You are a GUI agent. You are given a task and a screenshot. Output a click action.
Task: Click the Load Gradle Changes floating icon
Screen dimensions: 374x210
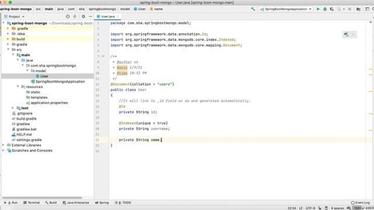tap(346, 35)
